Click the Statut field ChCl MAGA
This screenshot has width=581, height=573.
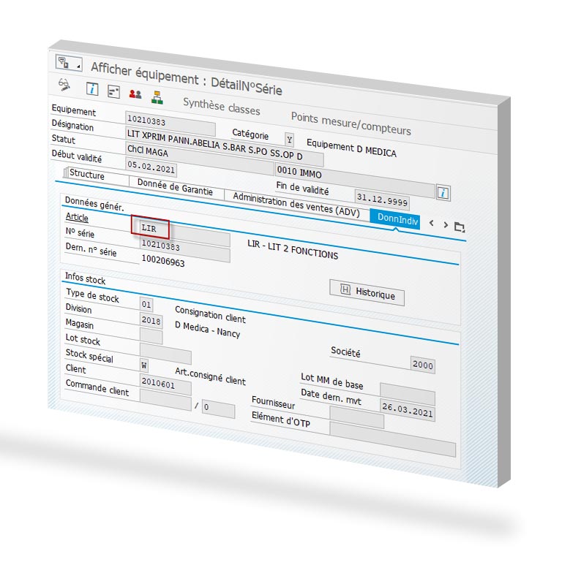199,159
